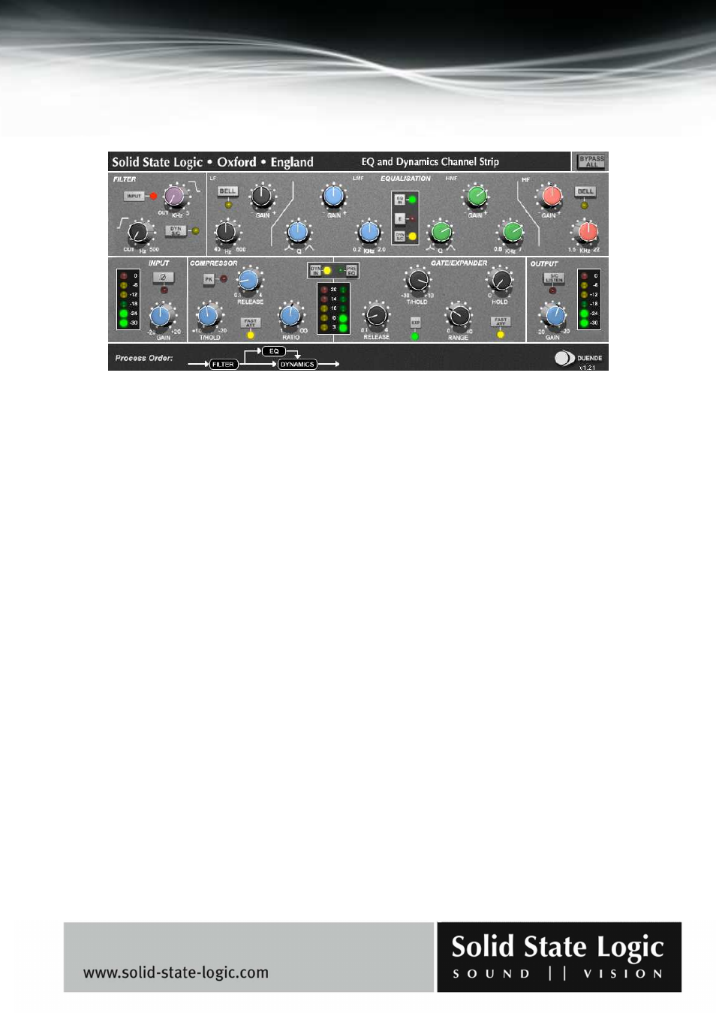The image size is (716, 1013).
Task: Click the INPUT GAIN knob
Action: pyautogui.click(x=161, y=315)
